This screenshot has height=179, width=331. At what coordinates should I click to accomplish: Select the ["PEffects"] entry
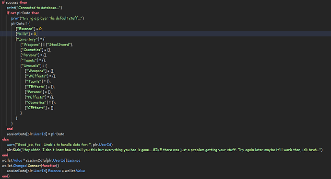tap(40, 97)
